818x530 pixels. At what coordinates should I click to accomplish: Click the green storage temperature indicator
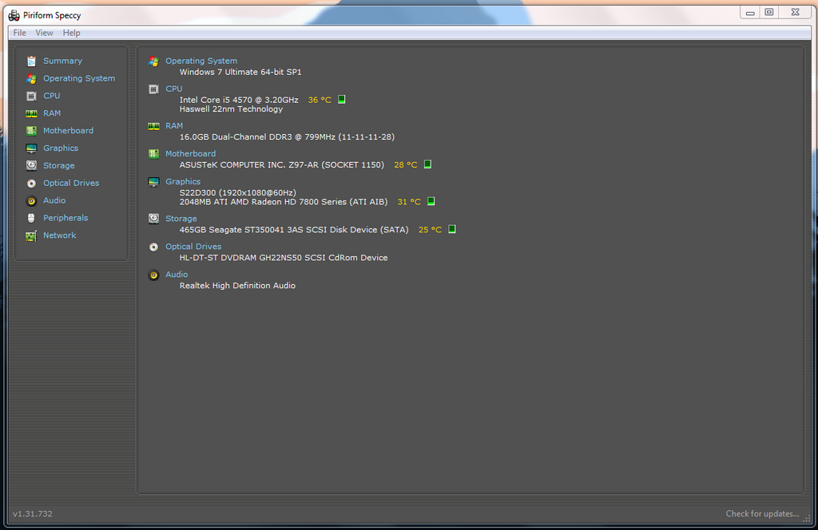[x=452, y=229]
